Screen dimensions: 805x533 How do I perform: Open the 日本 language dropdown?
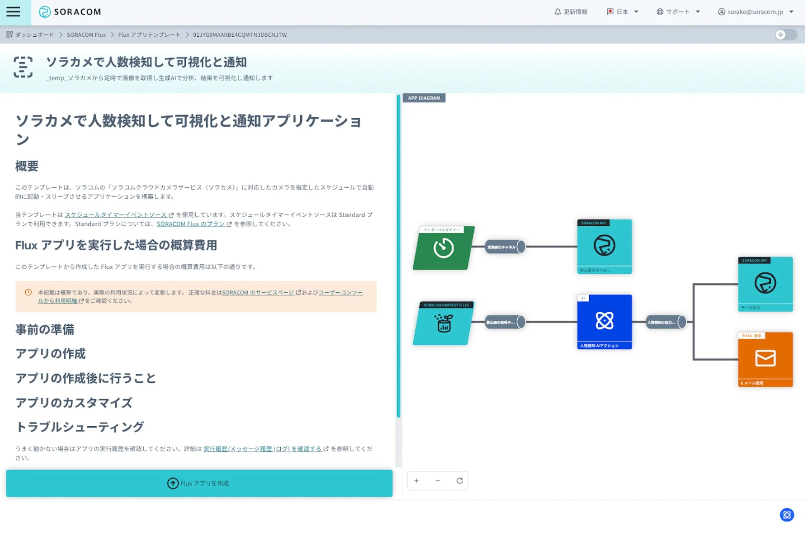pos(622,12)
